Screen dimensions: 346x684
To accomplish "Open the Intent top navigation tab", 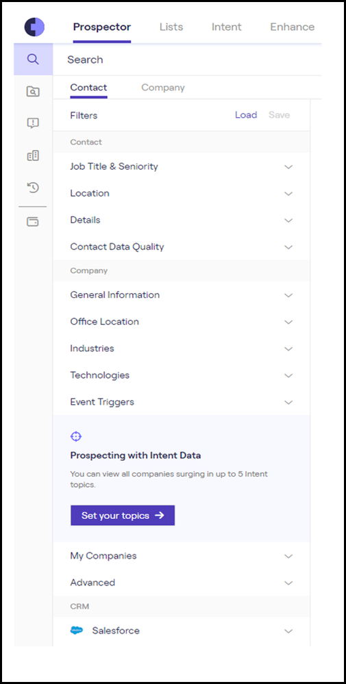I will pyautogui.click(x=227, y=27).
